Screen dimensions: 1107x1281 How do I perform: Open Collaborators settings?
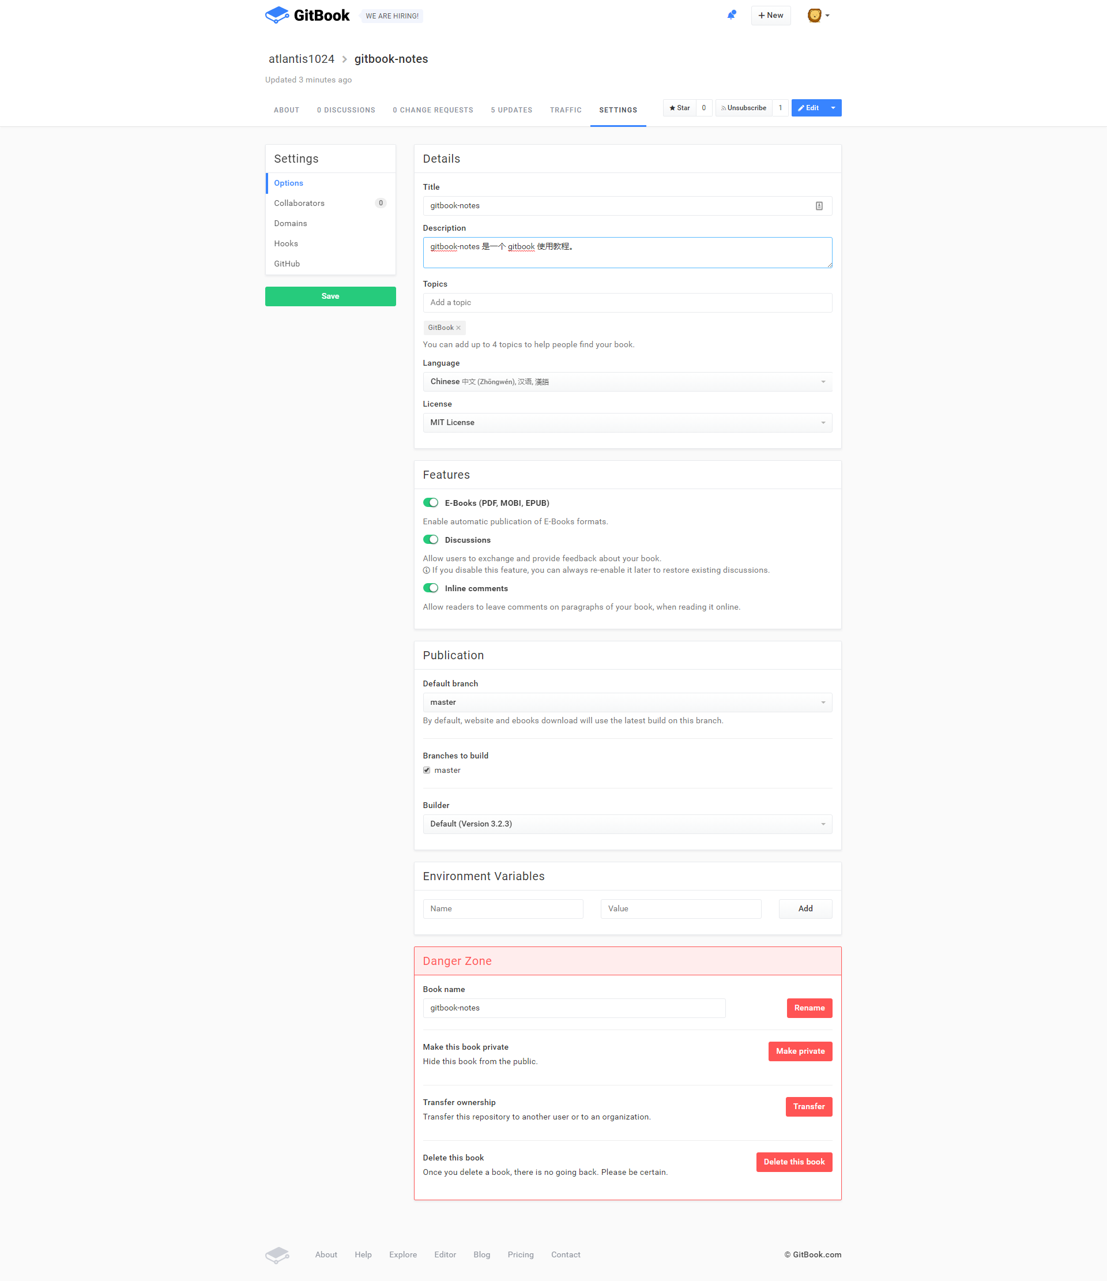coord(331,204)
